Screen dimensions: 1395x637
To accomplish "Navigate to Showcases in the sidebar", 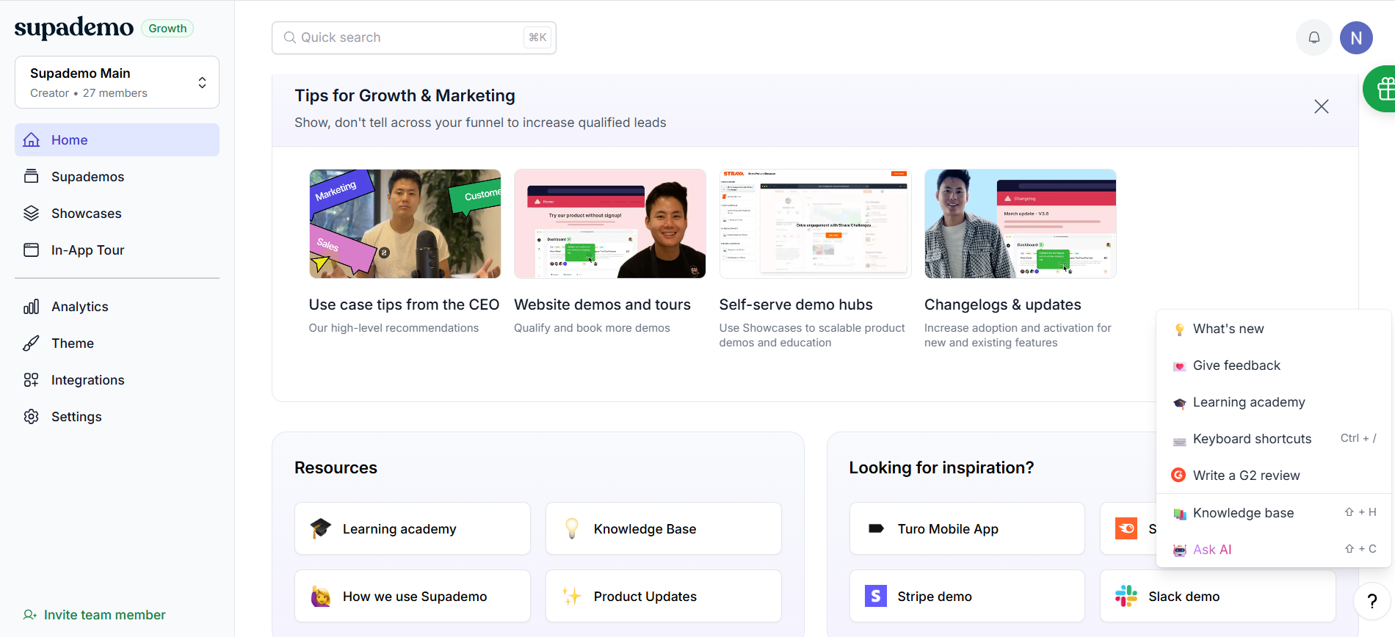I will [86, 214].
